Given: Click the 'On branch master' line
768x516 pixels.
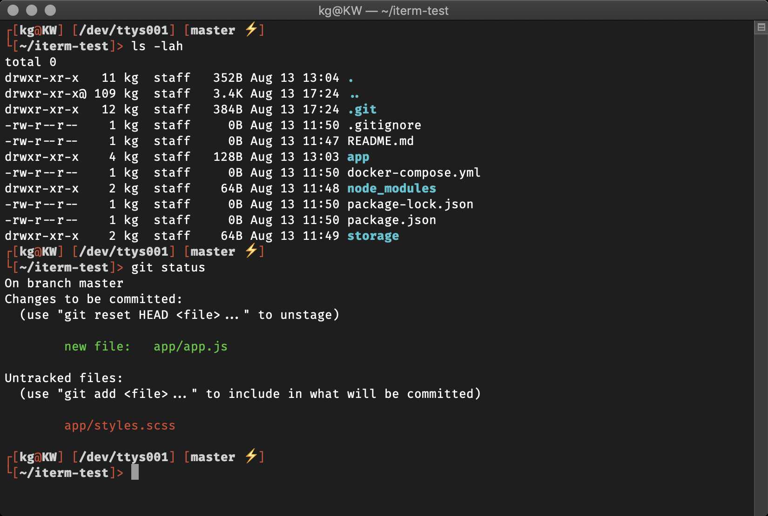Looking at the screenshot, I should point(64,283).
